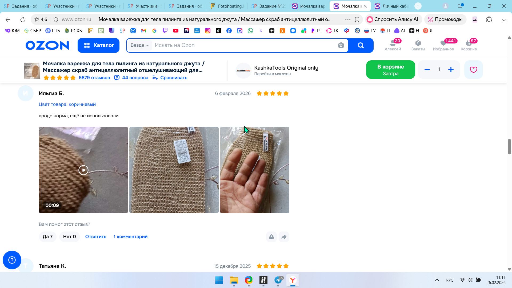Screen dimensions: 512x288
Task: Click the report review warning icon
Action: [271, 237]
